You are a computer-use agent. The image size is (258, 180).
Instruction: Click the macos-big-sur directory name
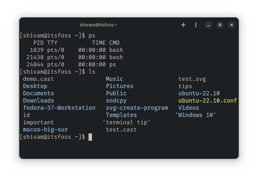46,130
